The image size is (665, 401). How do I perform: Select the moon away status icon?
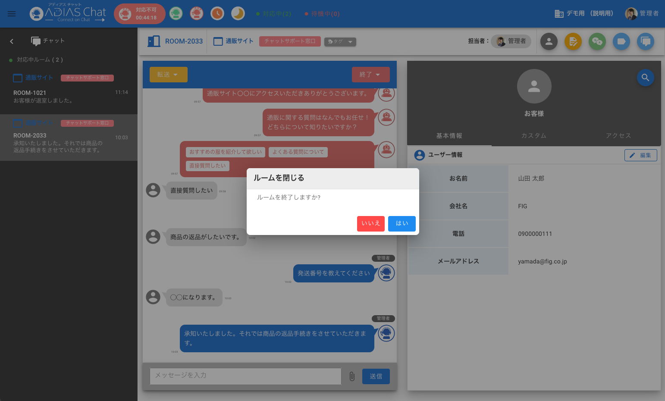(x=238, y=14)
